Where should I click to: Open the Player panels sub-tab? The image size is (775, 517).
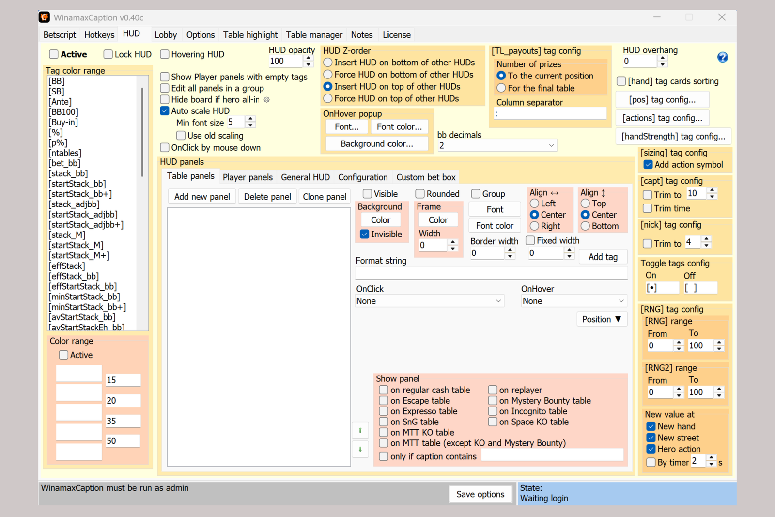click(x=248, y=177)
